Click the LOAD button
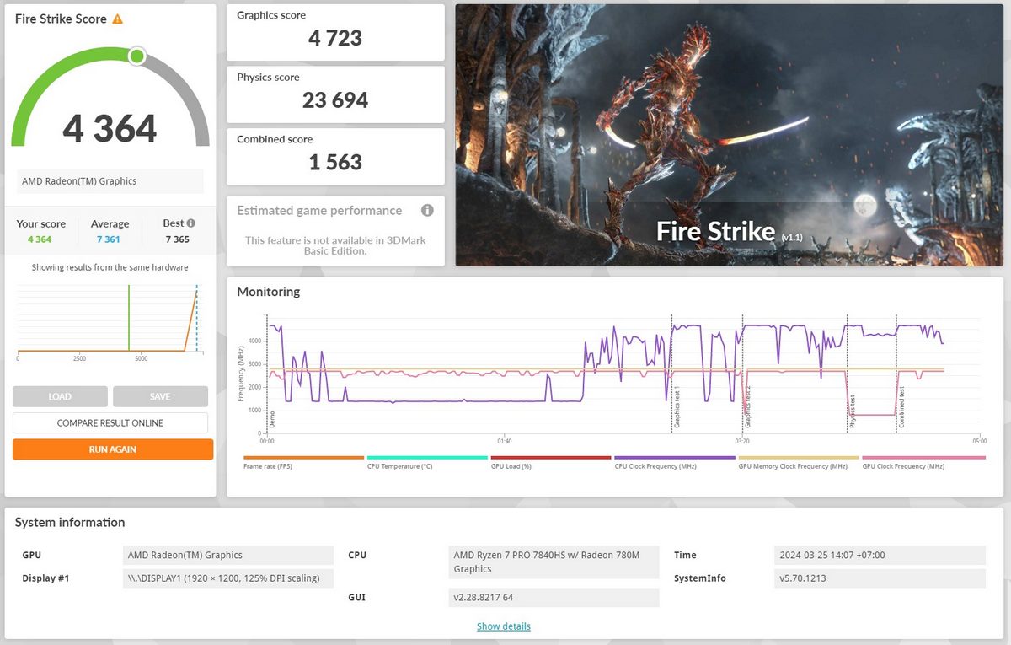1011x645 pixels. (60, 396)
